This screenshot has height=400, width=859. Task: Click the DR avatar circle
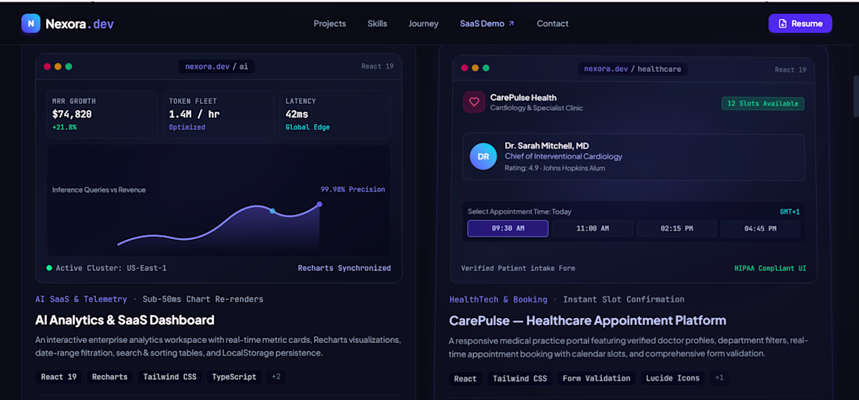[x=483, y=157]
